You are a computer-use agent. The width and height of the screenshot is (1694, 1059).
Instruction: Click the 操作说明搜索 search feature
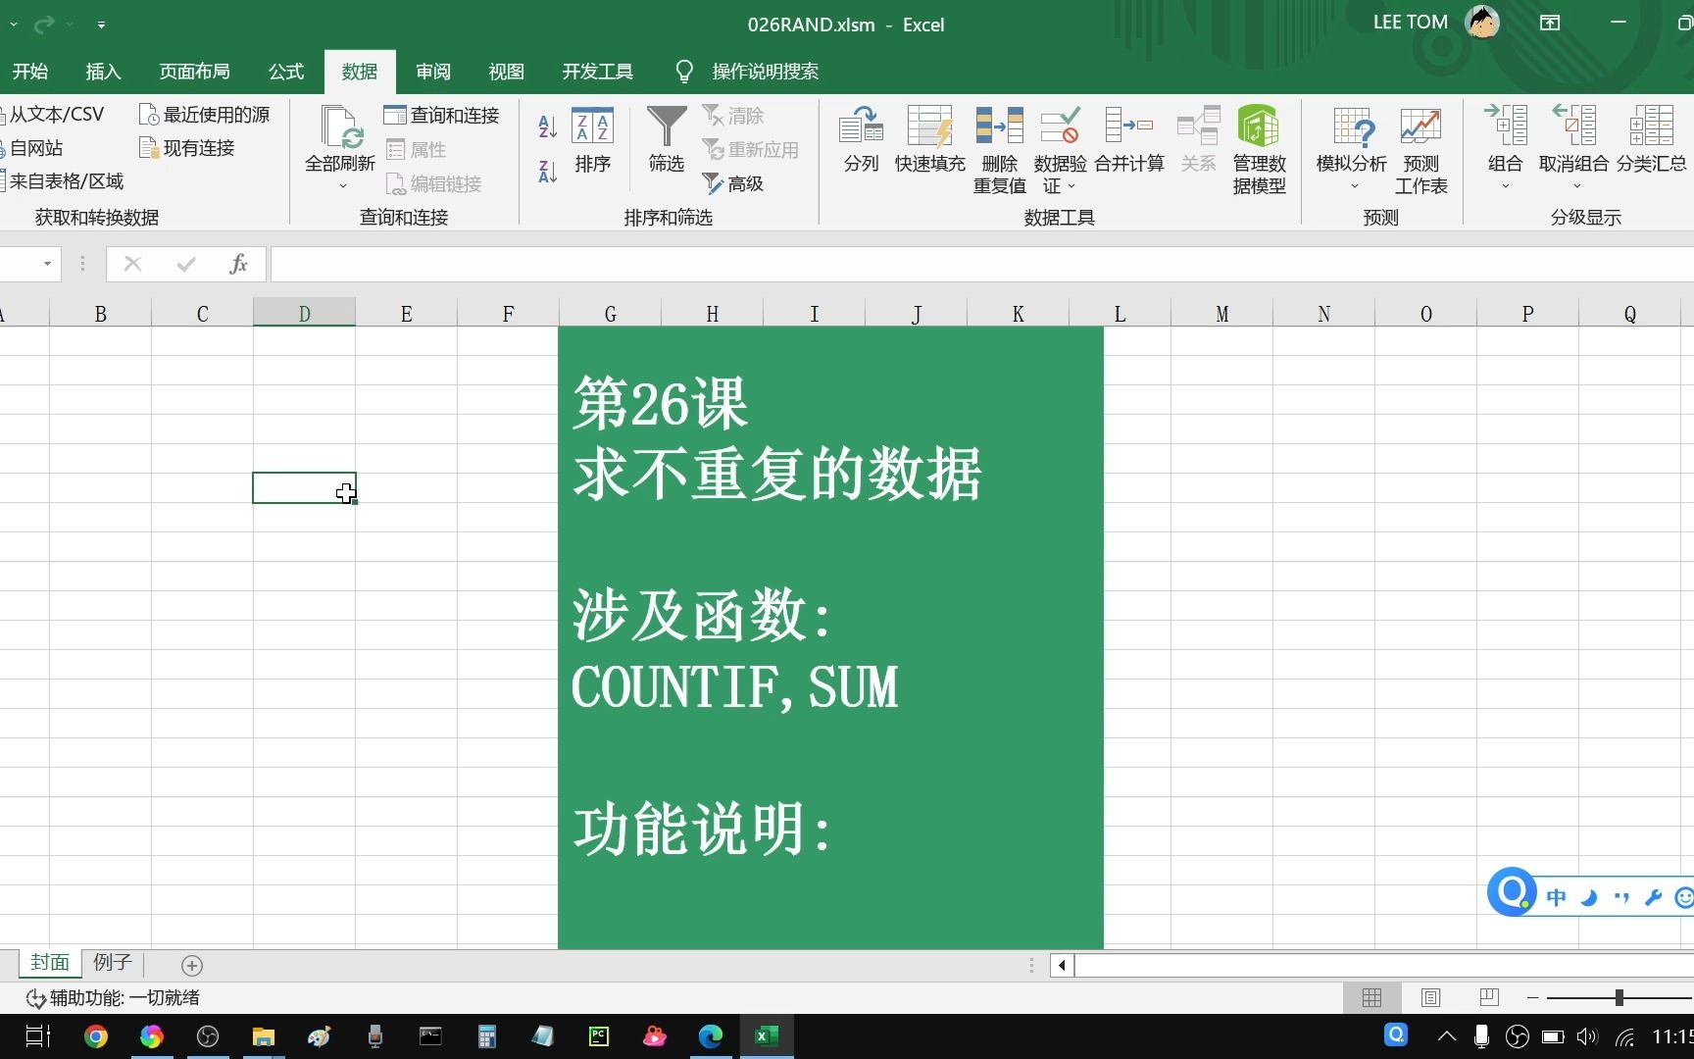click(x=767, y=71)
